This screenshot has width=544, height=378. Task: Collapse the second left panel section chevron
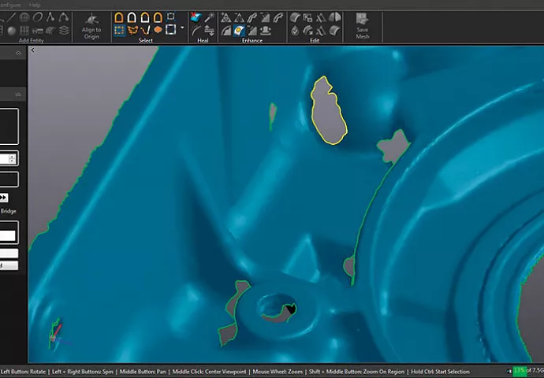pos(20,94)
